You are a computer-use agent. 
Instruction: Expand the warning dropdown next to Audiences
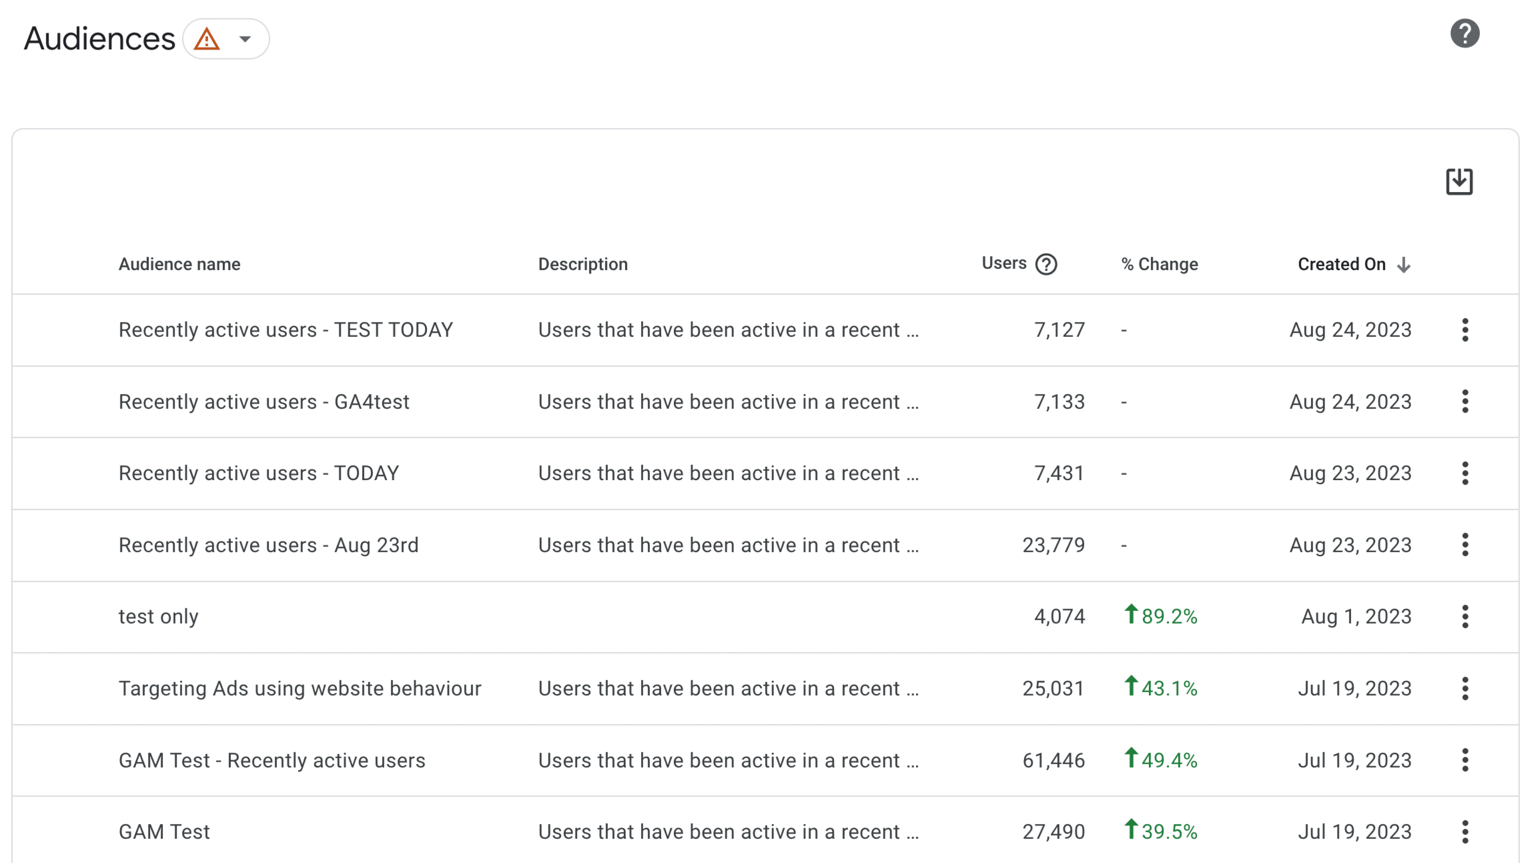pos(245,39)
